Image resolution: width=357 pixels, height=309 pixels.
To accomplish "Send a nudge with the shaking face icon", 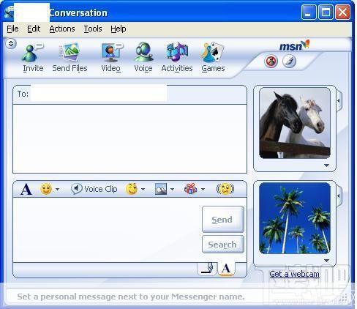I will [225, 189].
